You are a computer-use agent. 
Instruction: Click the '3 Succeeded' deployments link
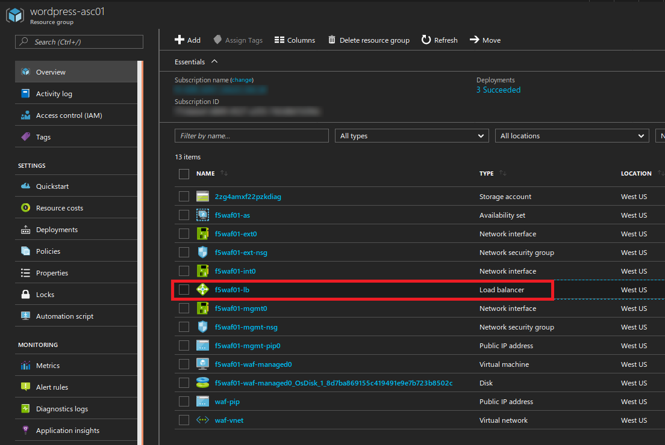[x=498, y=90]
